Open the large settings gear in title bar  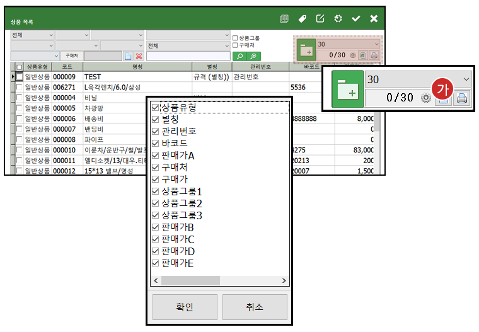coord(338,19)
